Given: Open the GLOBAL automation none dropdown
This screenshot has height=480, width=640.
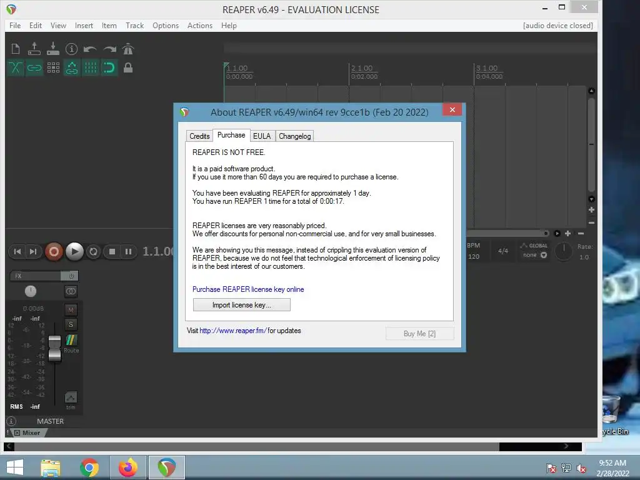Looking at the screenshot, I should click(x=535, y=255).
